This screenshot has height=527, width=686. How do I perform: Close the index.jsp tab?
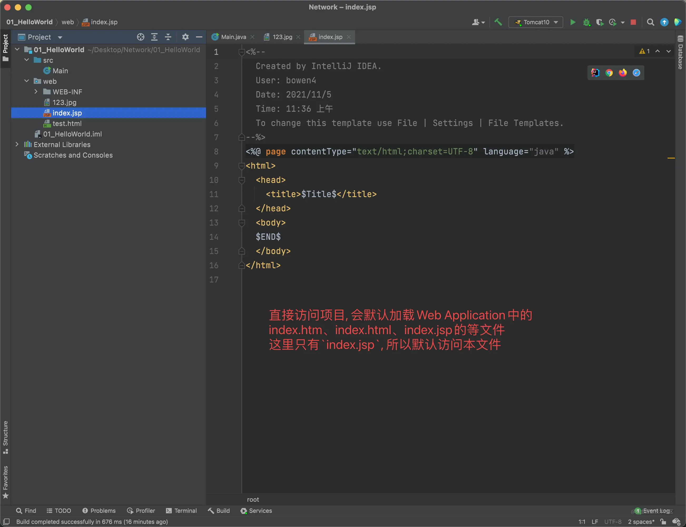(x=349, y=37)
